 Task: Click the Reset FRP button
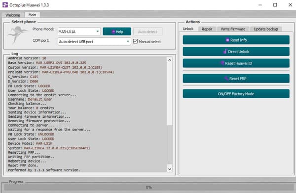[236, 79]
